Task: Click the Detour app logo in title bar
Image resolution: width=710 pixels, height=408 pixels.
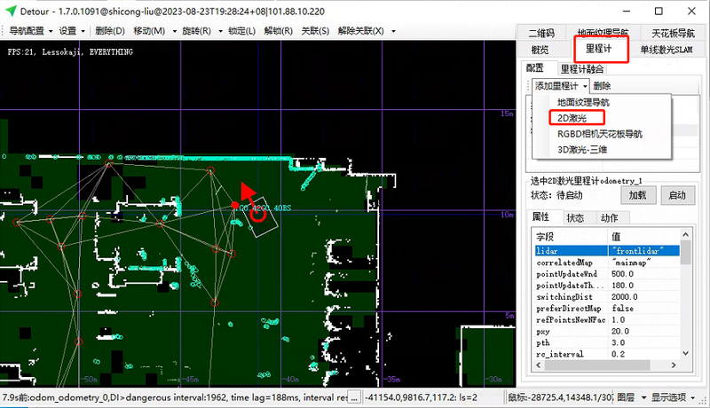Action: (x=10, y=11)
